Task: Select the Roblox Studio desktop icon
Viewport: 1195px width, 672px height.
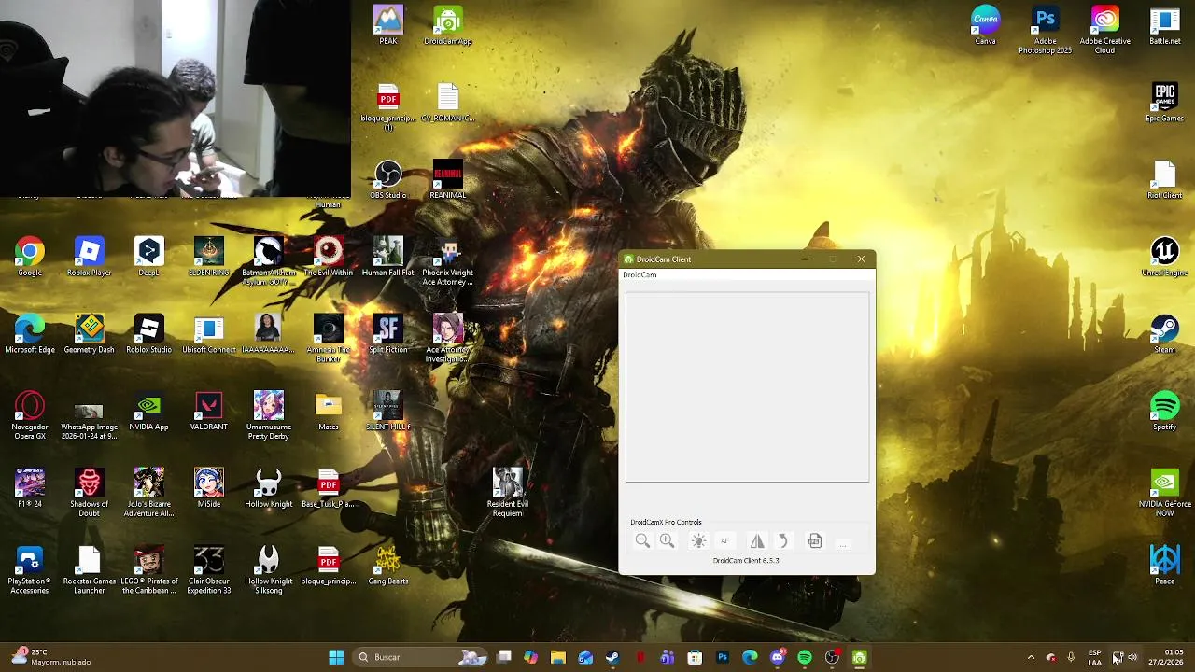Action: pyautogui.click(x=148, y=334)
